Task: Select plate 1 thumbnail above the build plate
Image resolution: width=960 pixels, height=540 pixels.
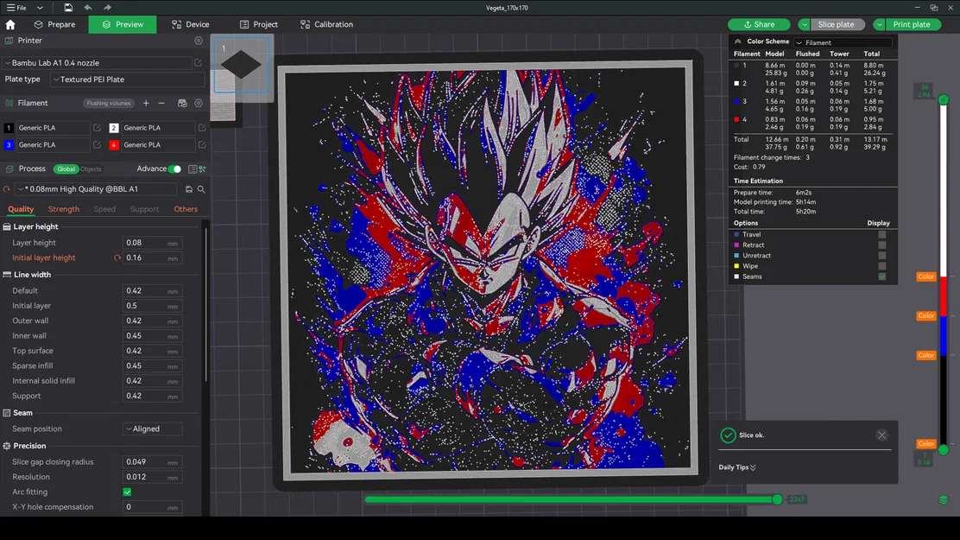Action: (242, 65)
